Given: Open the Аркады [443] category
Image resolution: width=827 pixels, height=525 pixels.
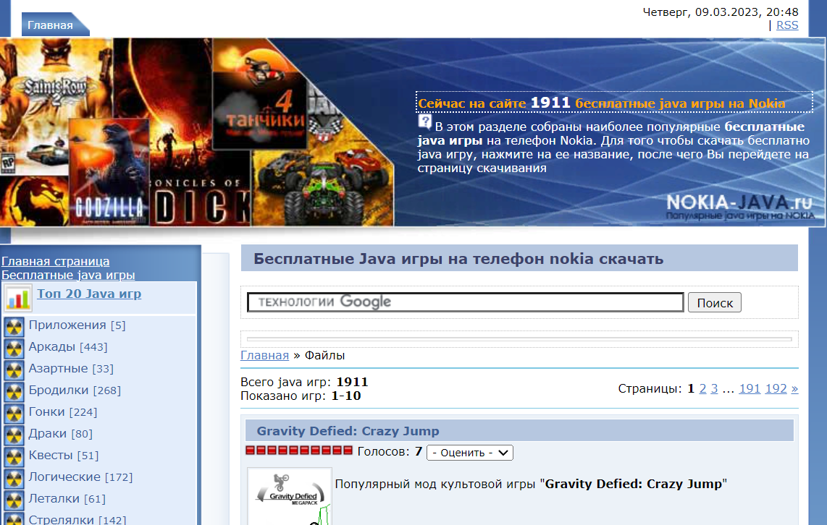Looking at the screenshot, I should coord(68,346).
